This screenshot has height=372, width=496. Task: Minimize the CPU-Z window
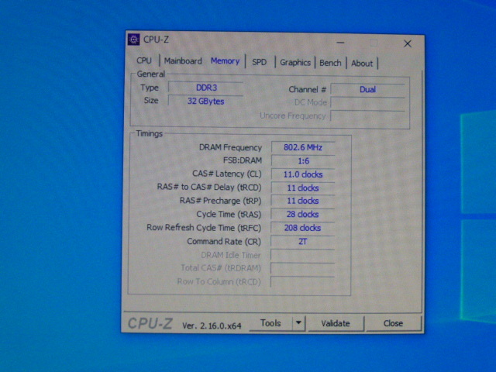pyautogui.click(x=340, y=43)
